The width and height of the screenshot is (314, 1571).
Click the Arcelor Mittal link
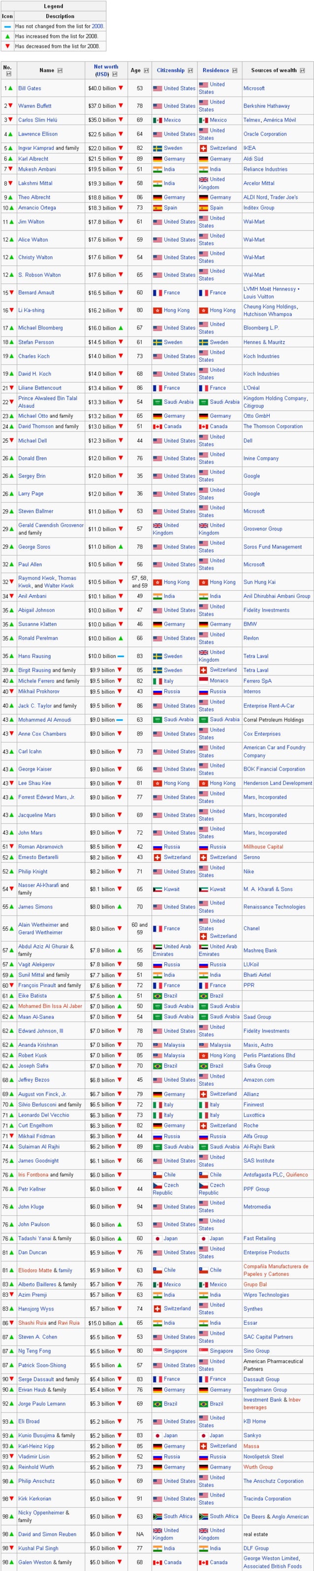(x=259, y=184)
